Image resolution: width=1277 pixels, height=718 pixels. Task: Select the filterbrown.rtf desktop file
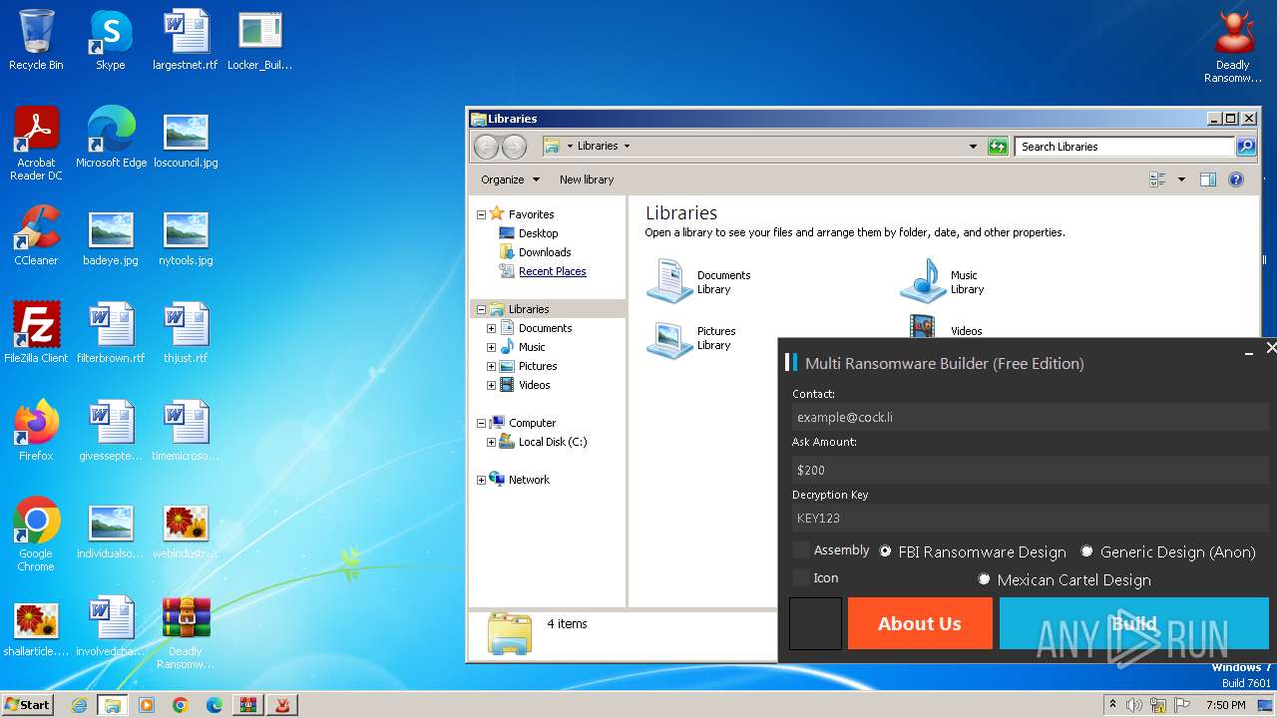point(111,333)
